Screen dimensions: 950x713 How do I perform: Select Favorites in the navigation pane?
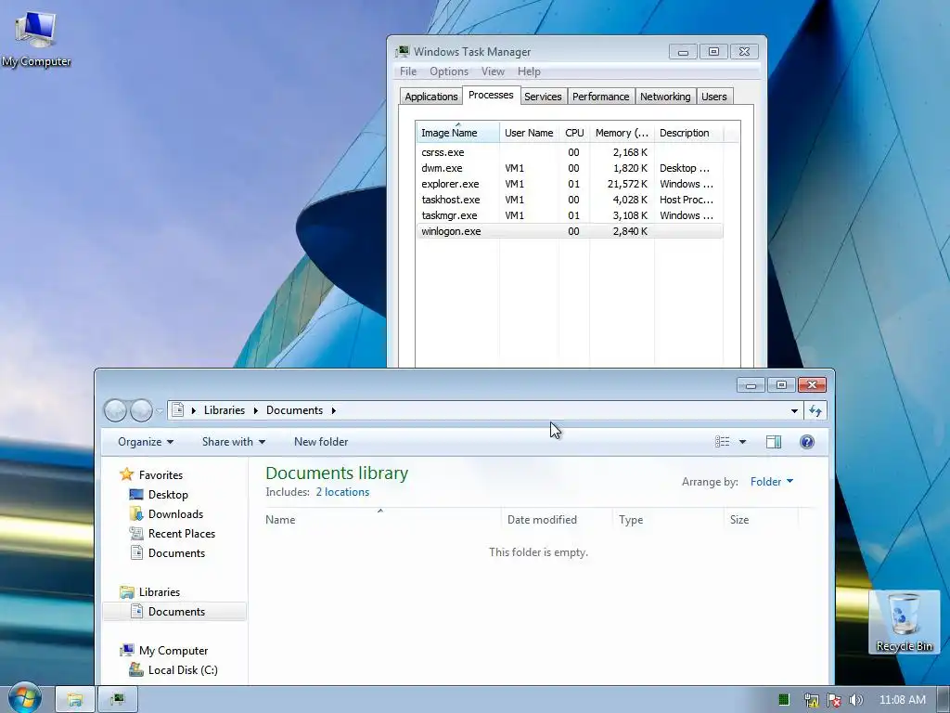point(160,474)
